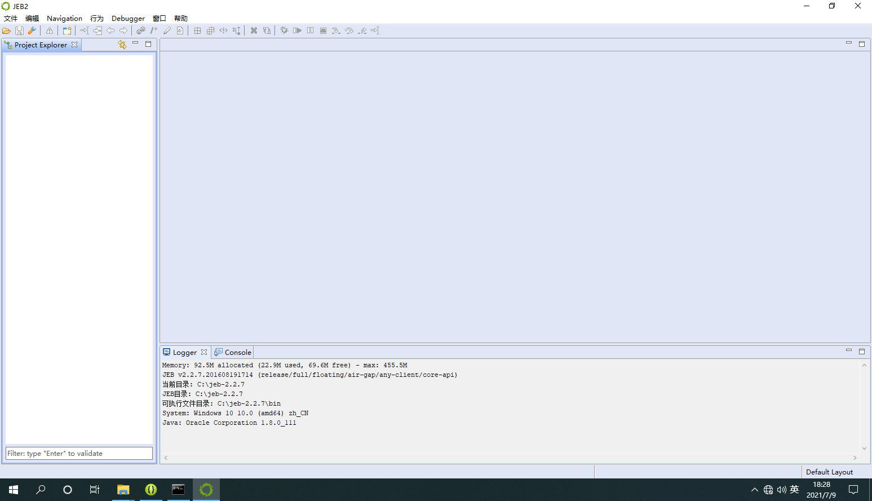This screenshot has height=501, width=872.
Task: Click the Save project disk icon
Action: pyautogui.click(x=19, y=31)
